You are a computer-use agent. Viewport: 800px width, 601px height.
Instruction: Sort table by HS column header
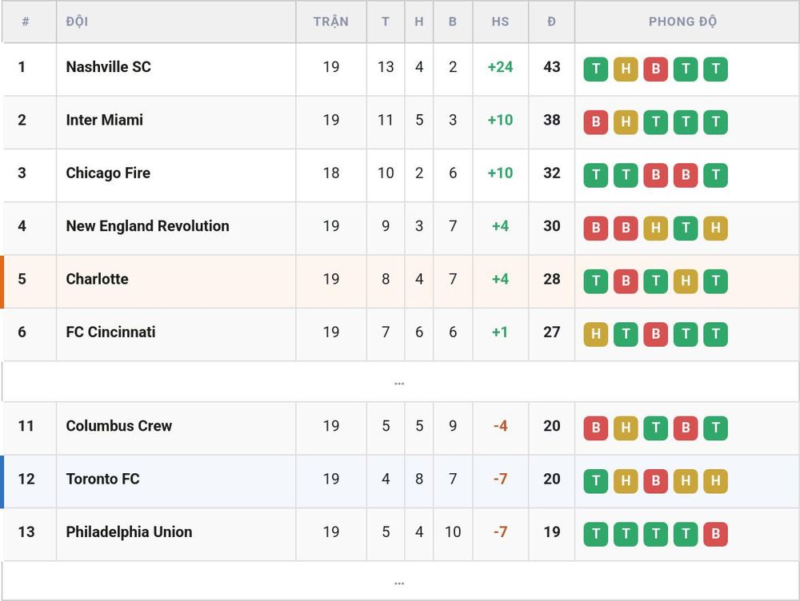coord(500,22)
